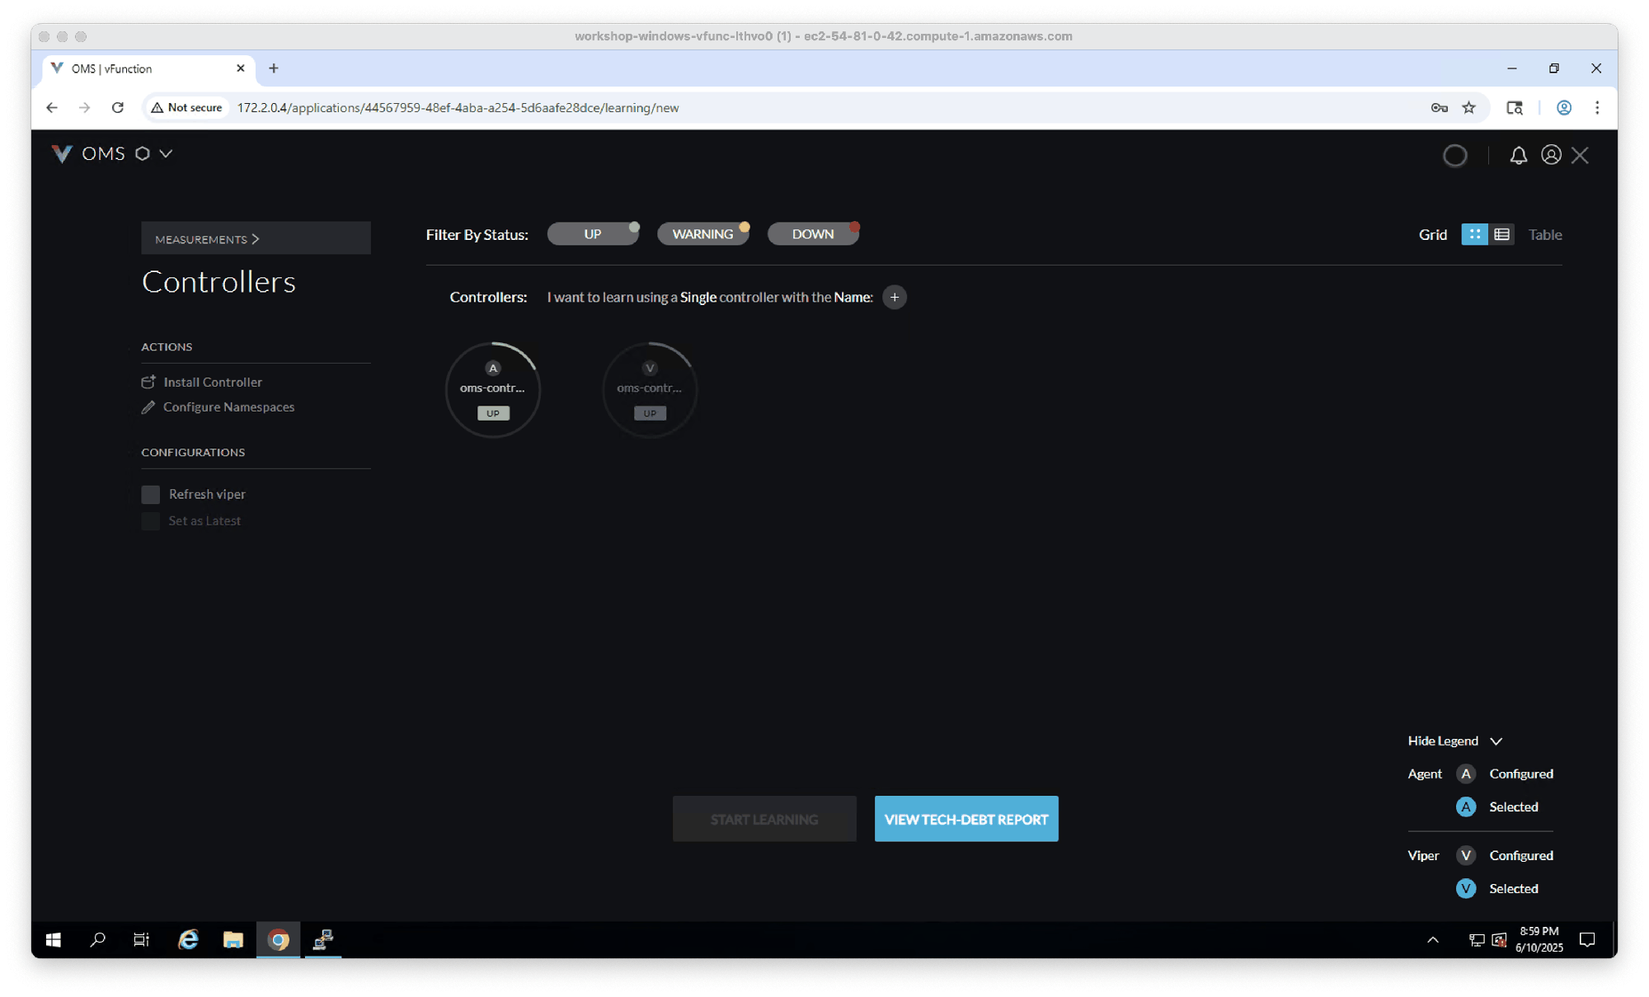Click the Viper Selected legend icon
This screenshot has width=1649, height=997.
point(1466,888)
